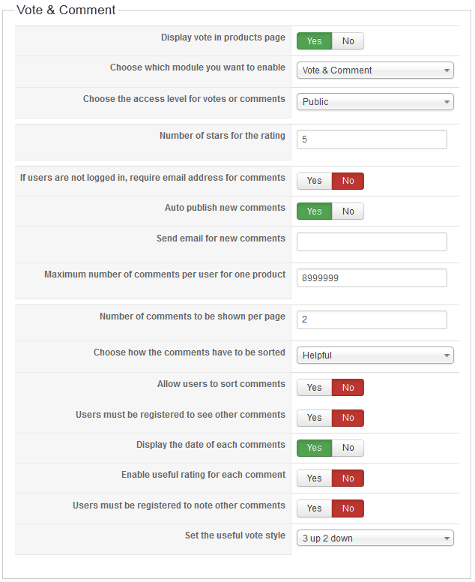Expand the access level Public dropdown

click(375, 102)
